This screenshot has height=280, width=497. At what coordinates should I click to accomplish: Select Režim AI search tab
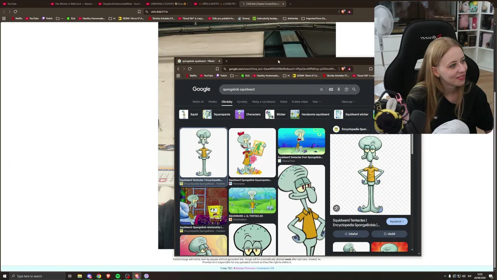click(x=198, y=102)
